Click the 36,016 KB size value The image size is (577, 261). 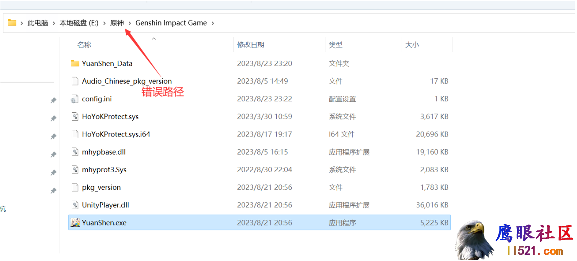pyautogui.click(x=432, y=205)
